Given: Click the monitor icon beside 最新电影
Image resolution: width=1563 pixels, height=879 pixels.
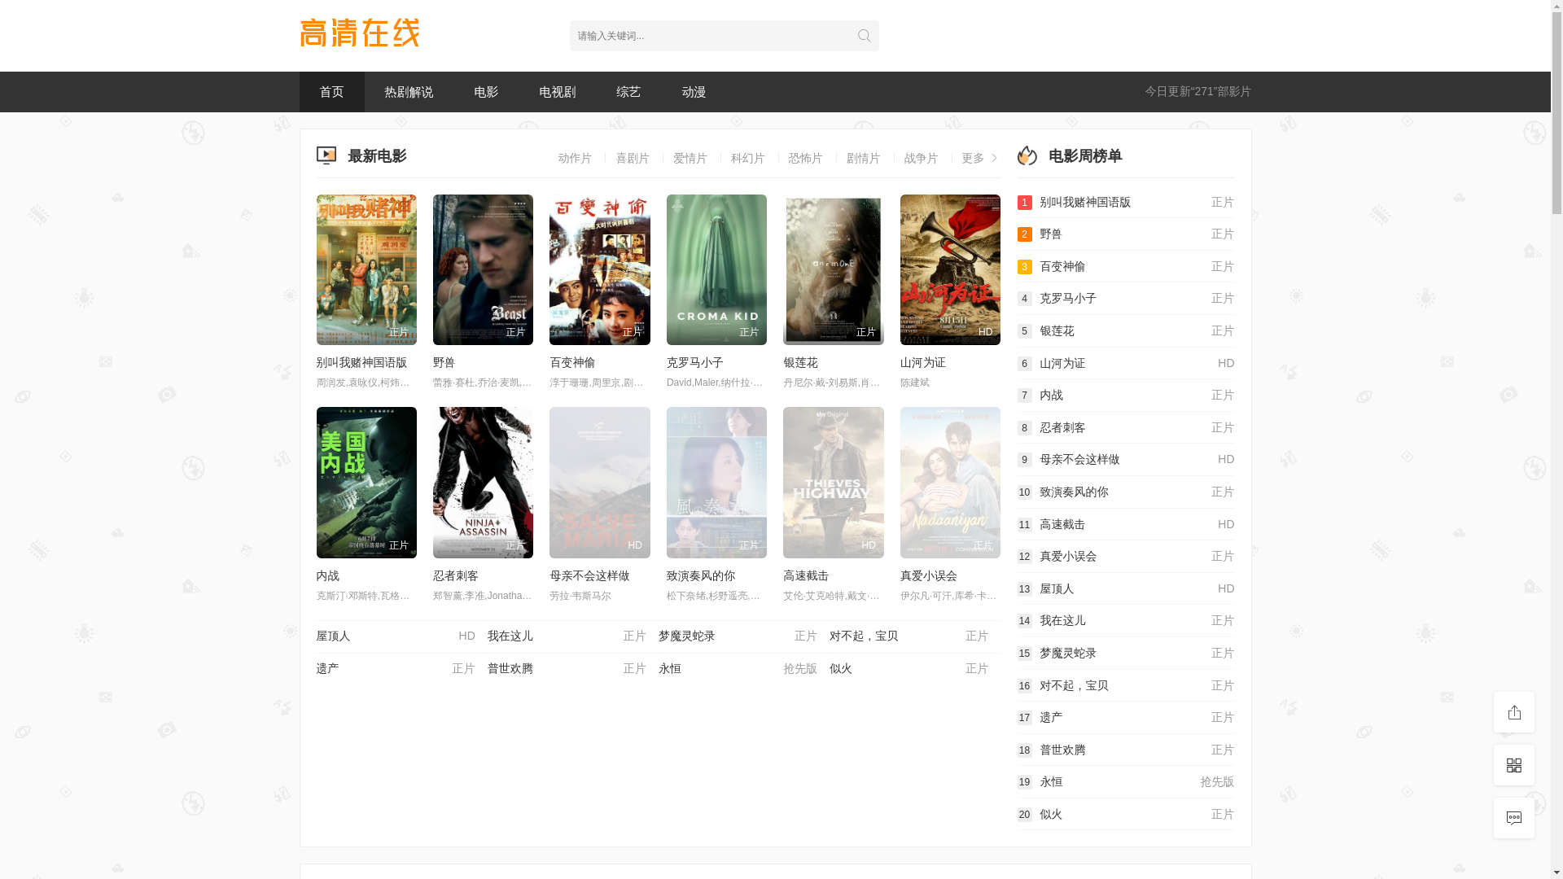Looking at the screenshot, I should pyautogui.click(x=326, y=155).
